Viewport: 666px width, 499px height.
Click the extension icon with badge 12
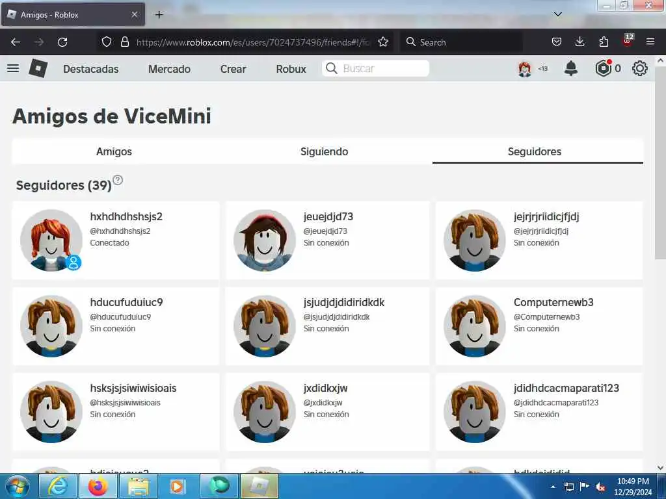628,41
